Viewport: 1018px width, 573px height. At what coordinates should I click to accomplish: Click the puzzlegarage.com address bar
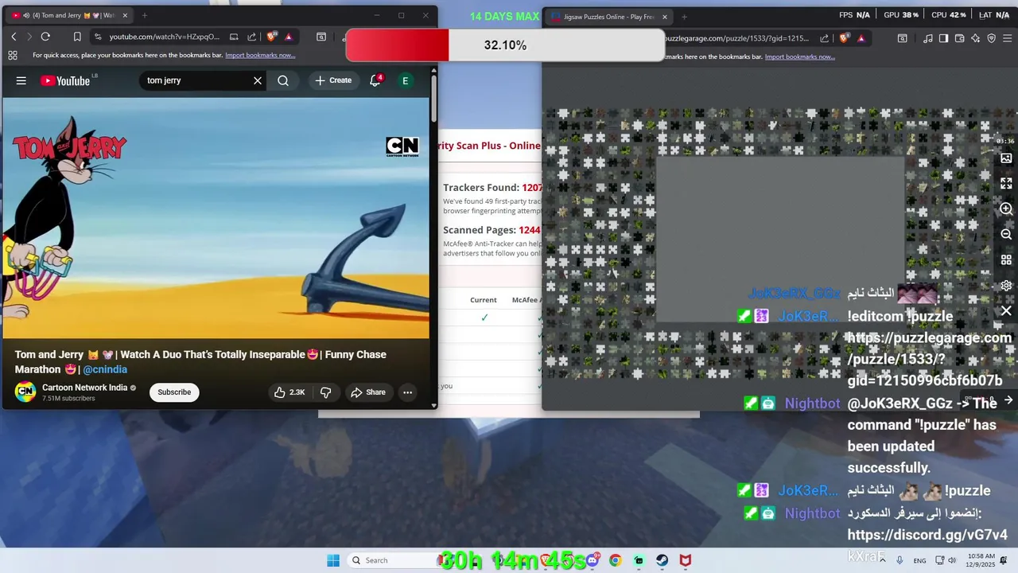(736, 38)
